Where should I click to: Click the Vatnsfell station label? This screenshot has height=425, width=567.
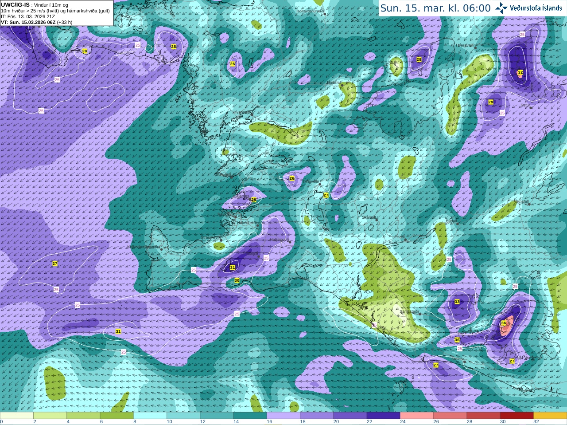click(521, 201)
